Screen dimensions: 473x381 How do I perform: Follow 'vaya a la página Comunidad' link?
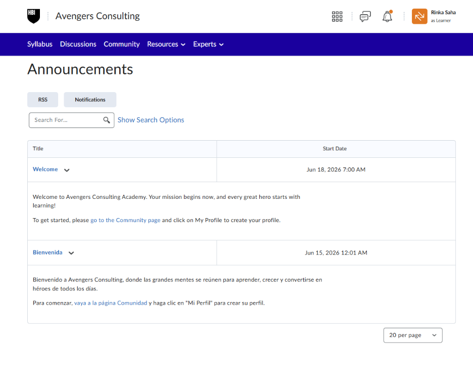point(111,303)
